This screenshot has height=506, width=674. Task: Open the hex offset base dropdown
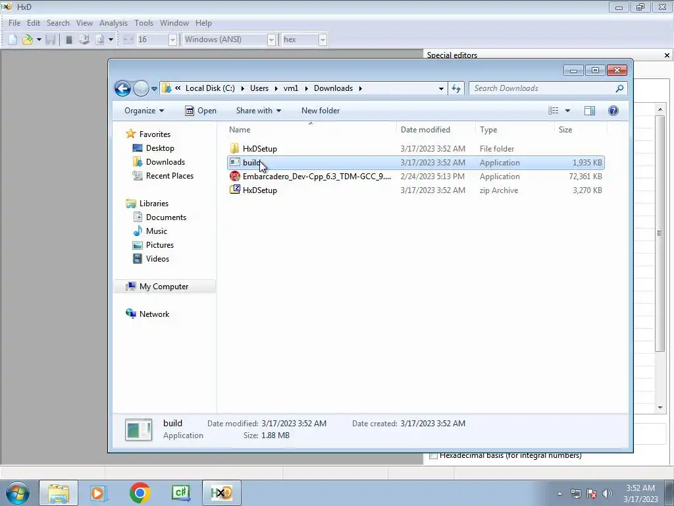tap(323, 40)
